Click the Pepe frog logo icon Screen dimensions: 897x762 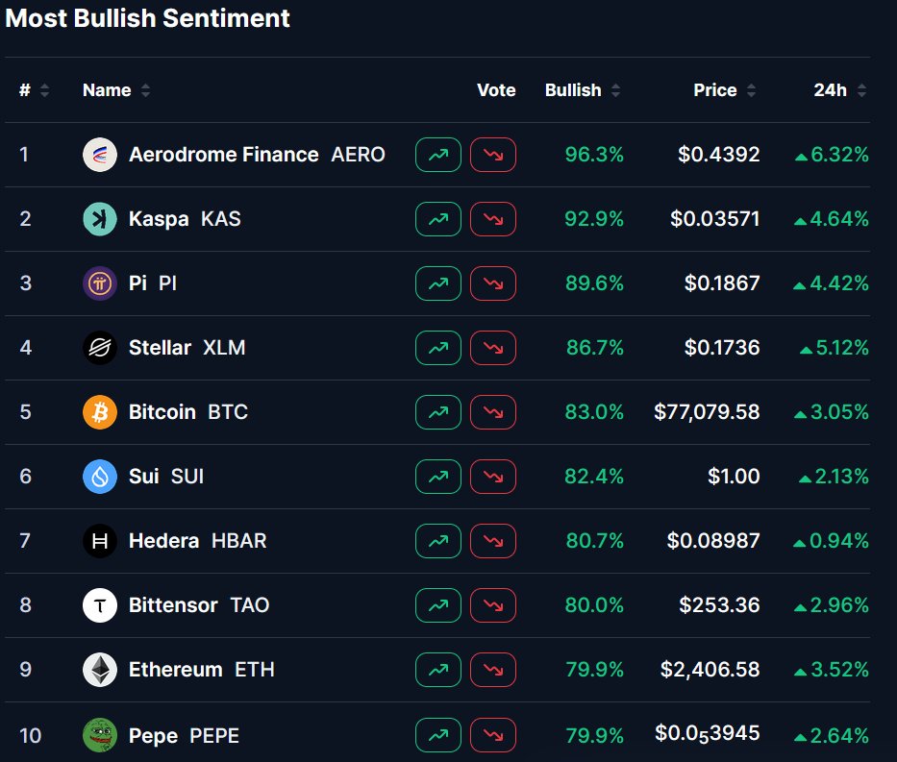click(x=100, y=736)
